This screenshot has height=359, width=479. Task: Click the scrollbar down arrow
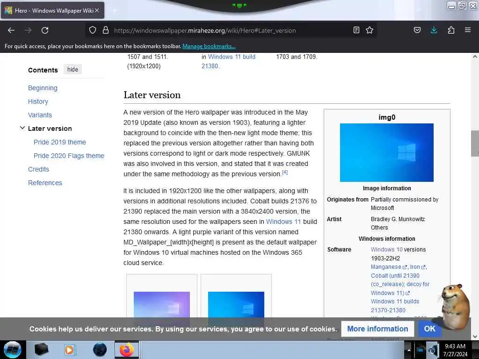[475, 337]
